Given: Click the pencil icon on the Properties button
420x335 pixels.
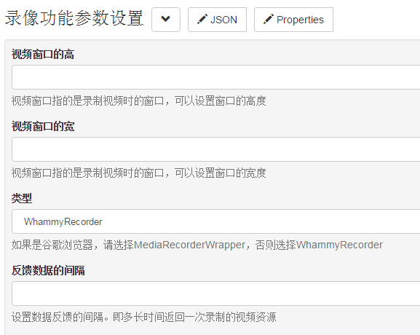Looking at the screenshot, I should pyautogui.click(x=269, y=19).
